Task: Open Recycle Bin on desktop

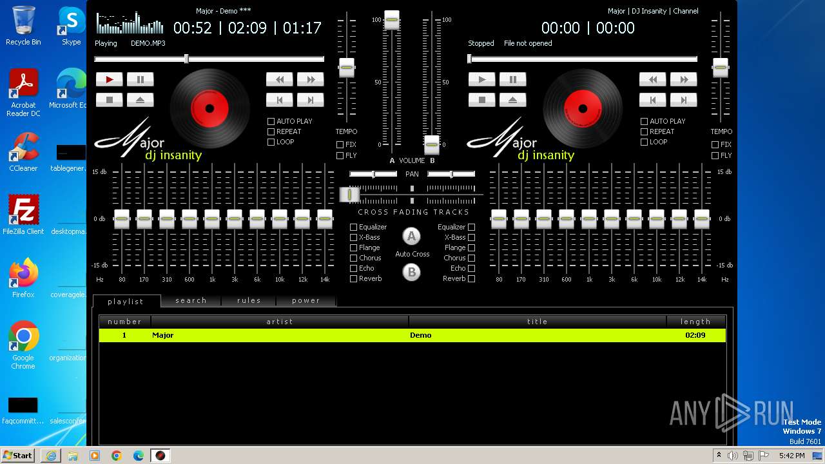Action: (23, 26)
